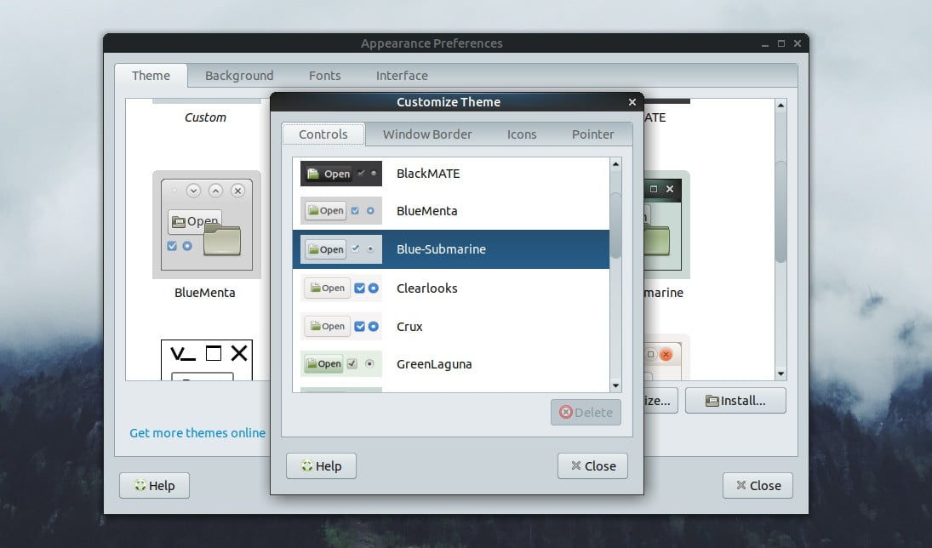Click the BlueMenta theme thumbnail in Appearance

(206, 225)
